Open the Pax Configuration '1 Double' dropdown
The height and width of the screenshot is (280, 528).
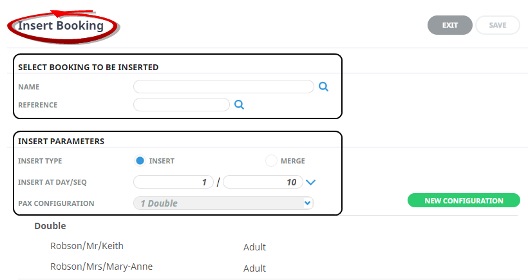[223, 203]
